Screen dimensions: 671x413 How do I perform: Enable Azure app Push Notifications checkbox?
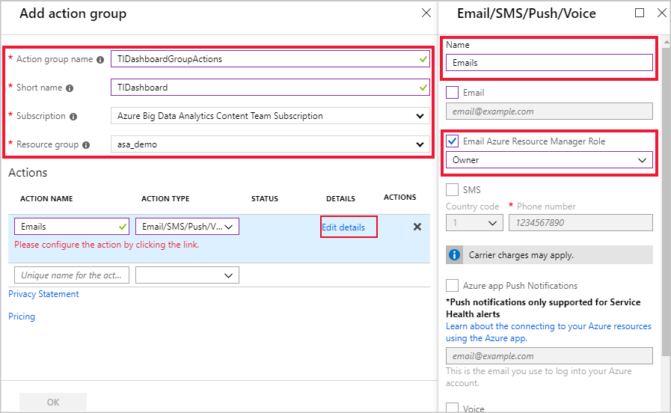[452, 286]
